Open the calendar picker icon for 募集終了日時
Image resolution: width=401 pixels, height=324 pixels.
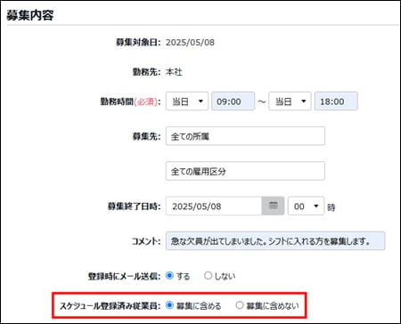point(273,206)
